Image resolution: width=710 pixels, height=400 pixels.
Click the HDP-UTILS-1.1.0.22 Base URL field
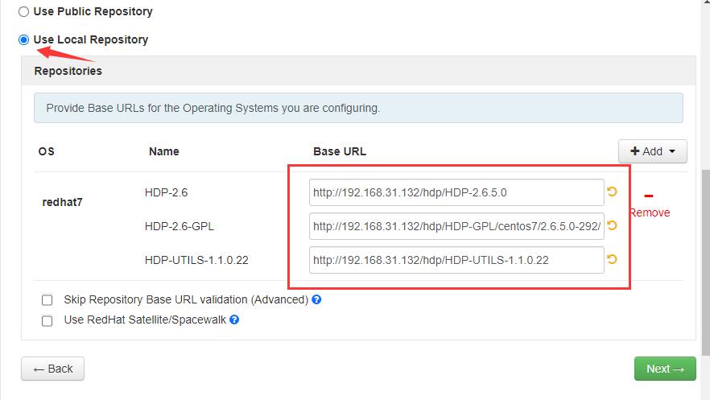click(456, 260)
